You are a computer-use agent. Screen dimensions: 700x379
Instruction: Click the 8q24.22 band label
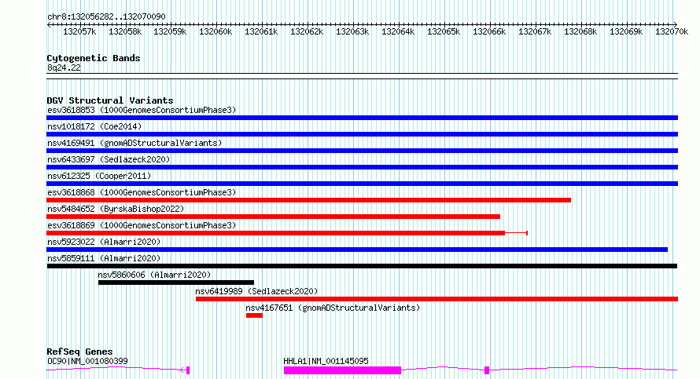tap(64, 67)
